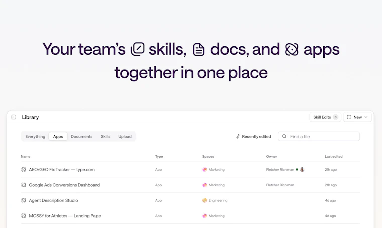Select the Apps tab
Image resolution: width=382 pixels, height=228 pixels.
tap(58, 136)
